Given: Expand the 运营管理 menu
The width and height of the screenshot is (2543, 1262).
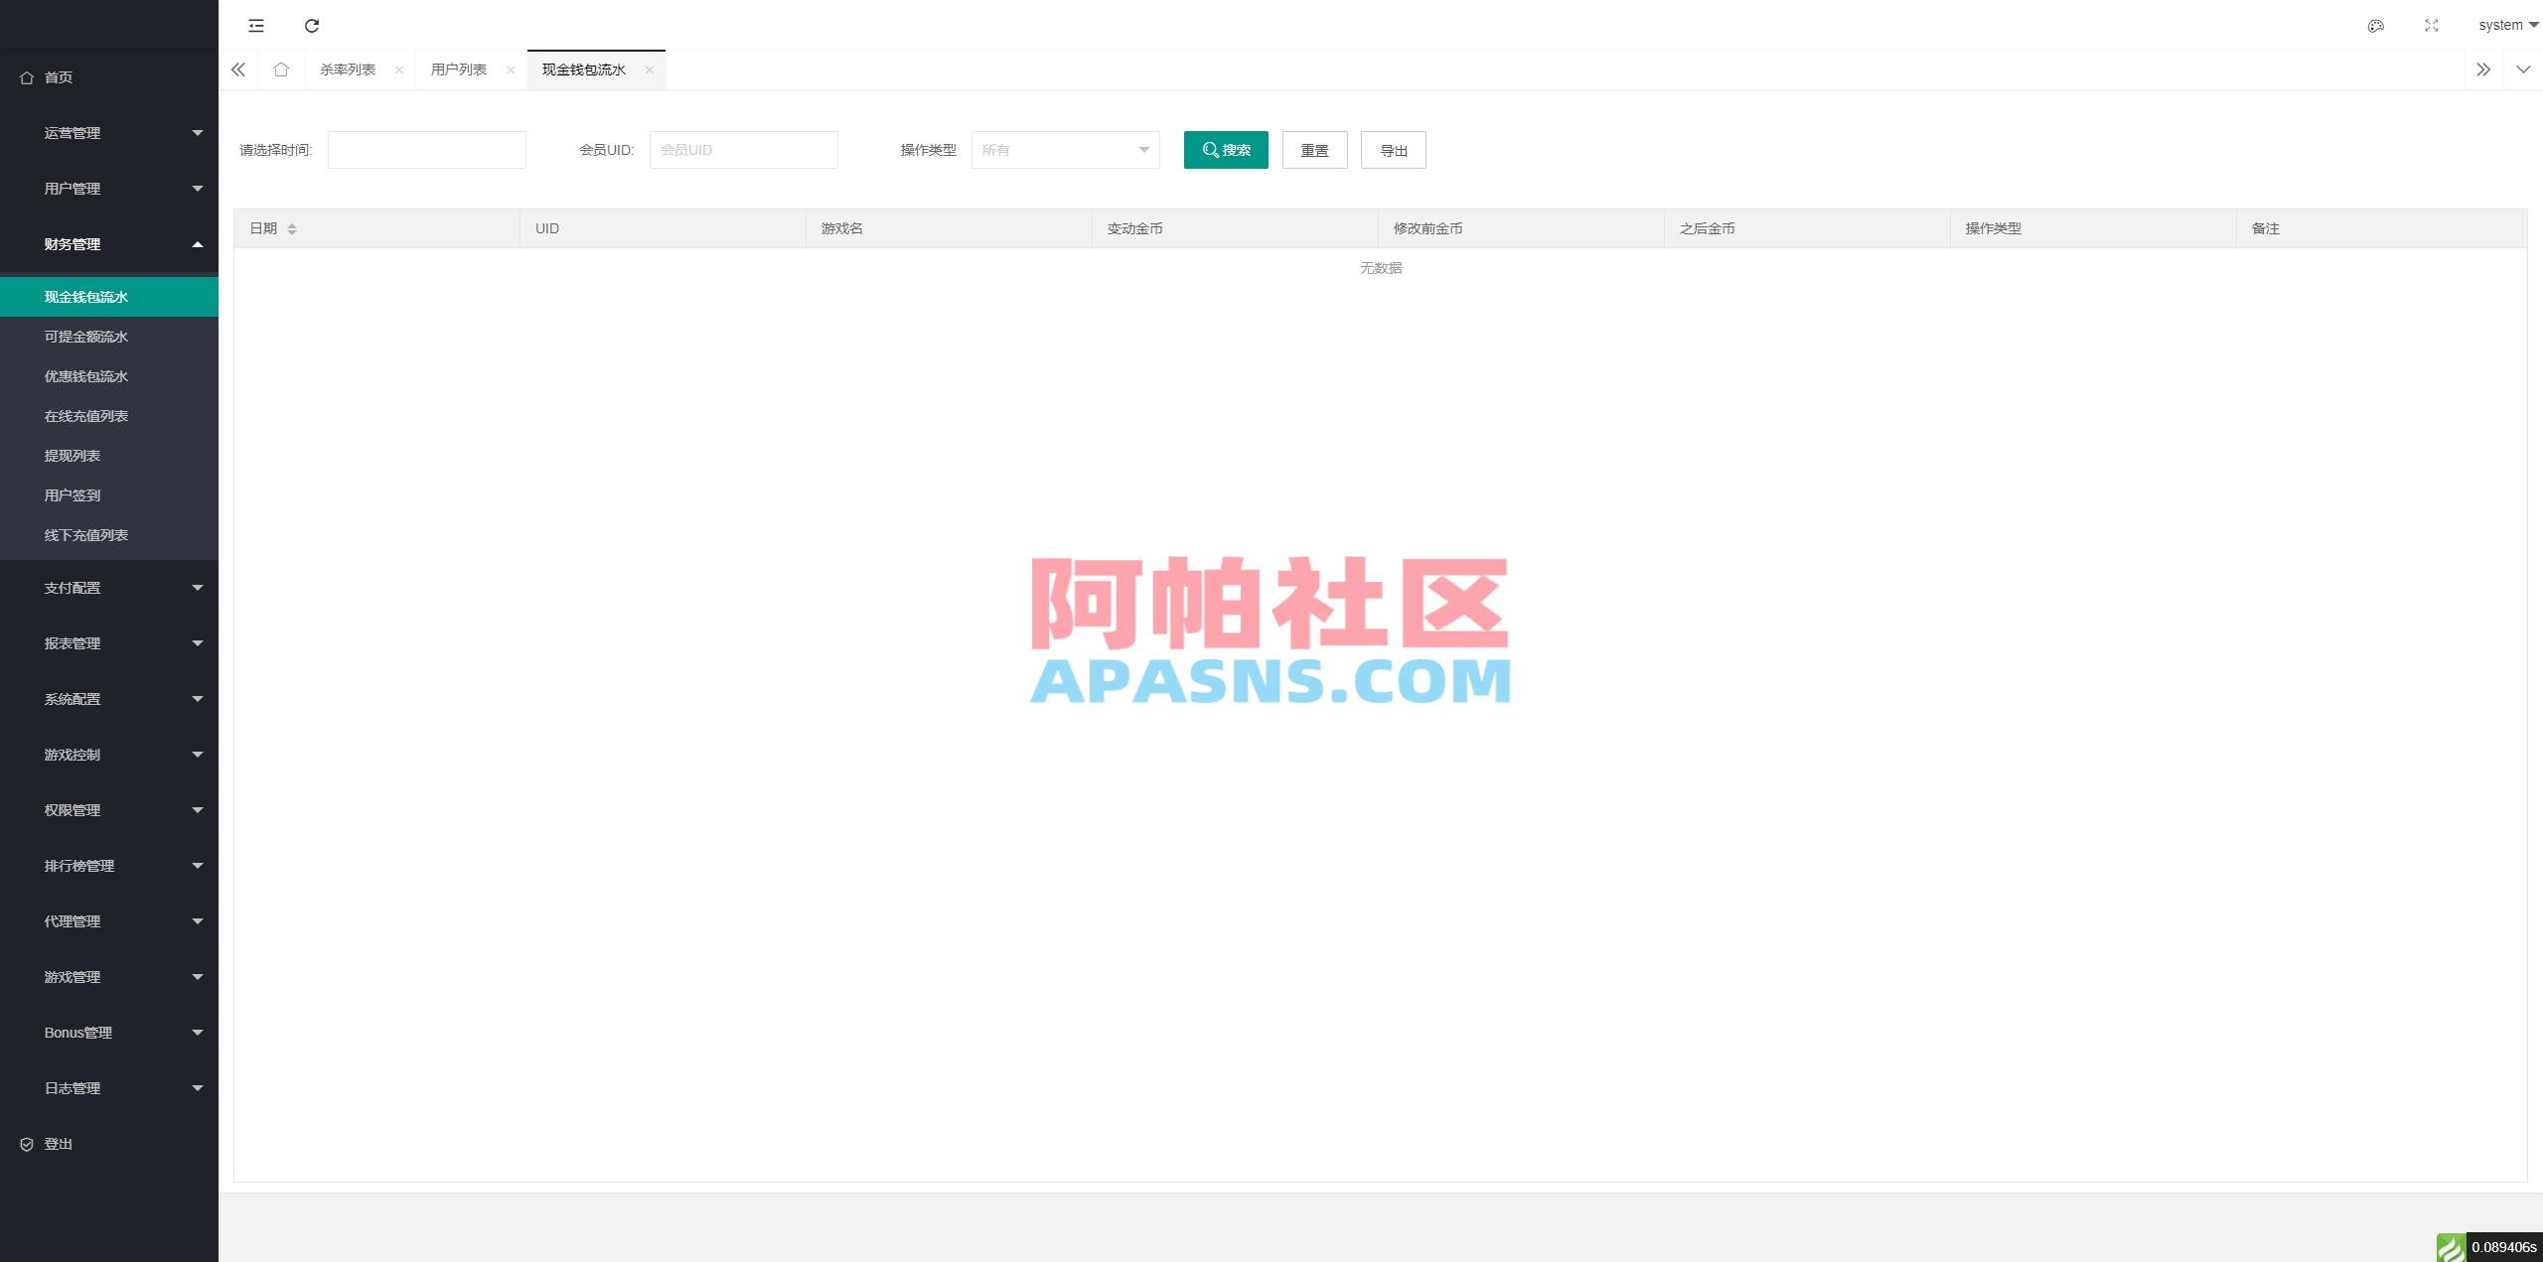Looking at the screenshot, I should pyautogui.click(x=109, y=132).
